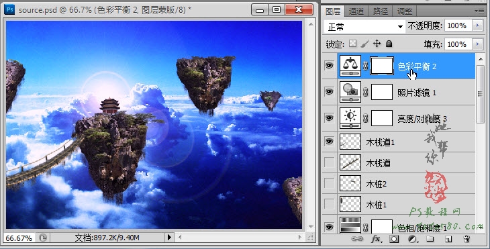Select lock image pixels brush icon

[x=364, y=44]
